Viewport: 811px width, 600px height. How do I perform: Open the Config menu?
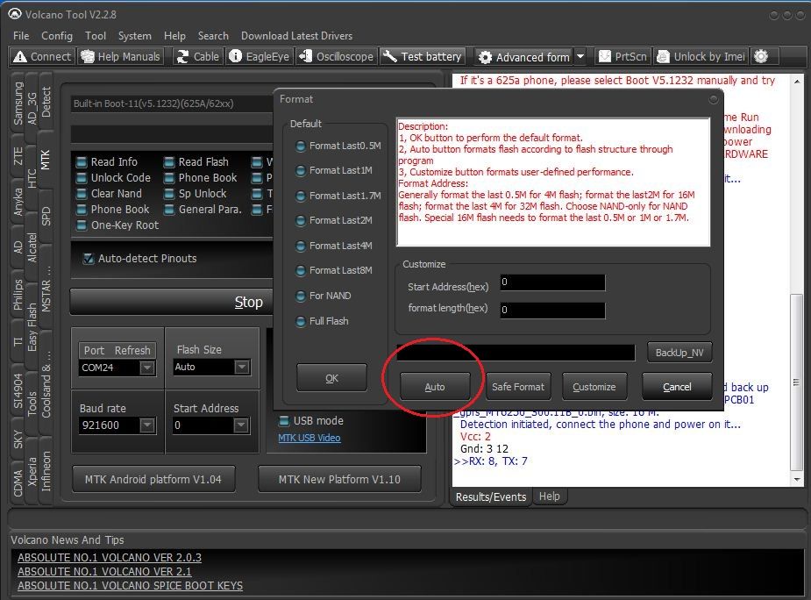point(57,36)
